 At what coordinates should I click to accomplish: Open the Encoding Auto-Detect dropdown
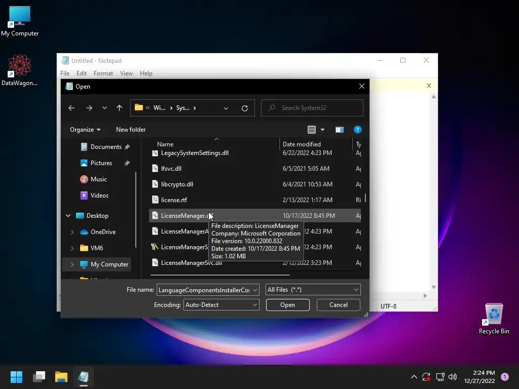[x=221, y=305]
